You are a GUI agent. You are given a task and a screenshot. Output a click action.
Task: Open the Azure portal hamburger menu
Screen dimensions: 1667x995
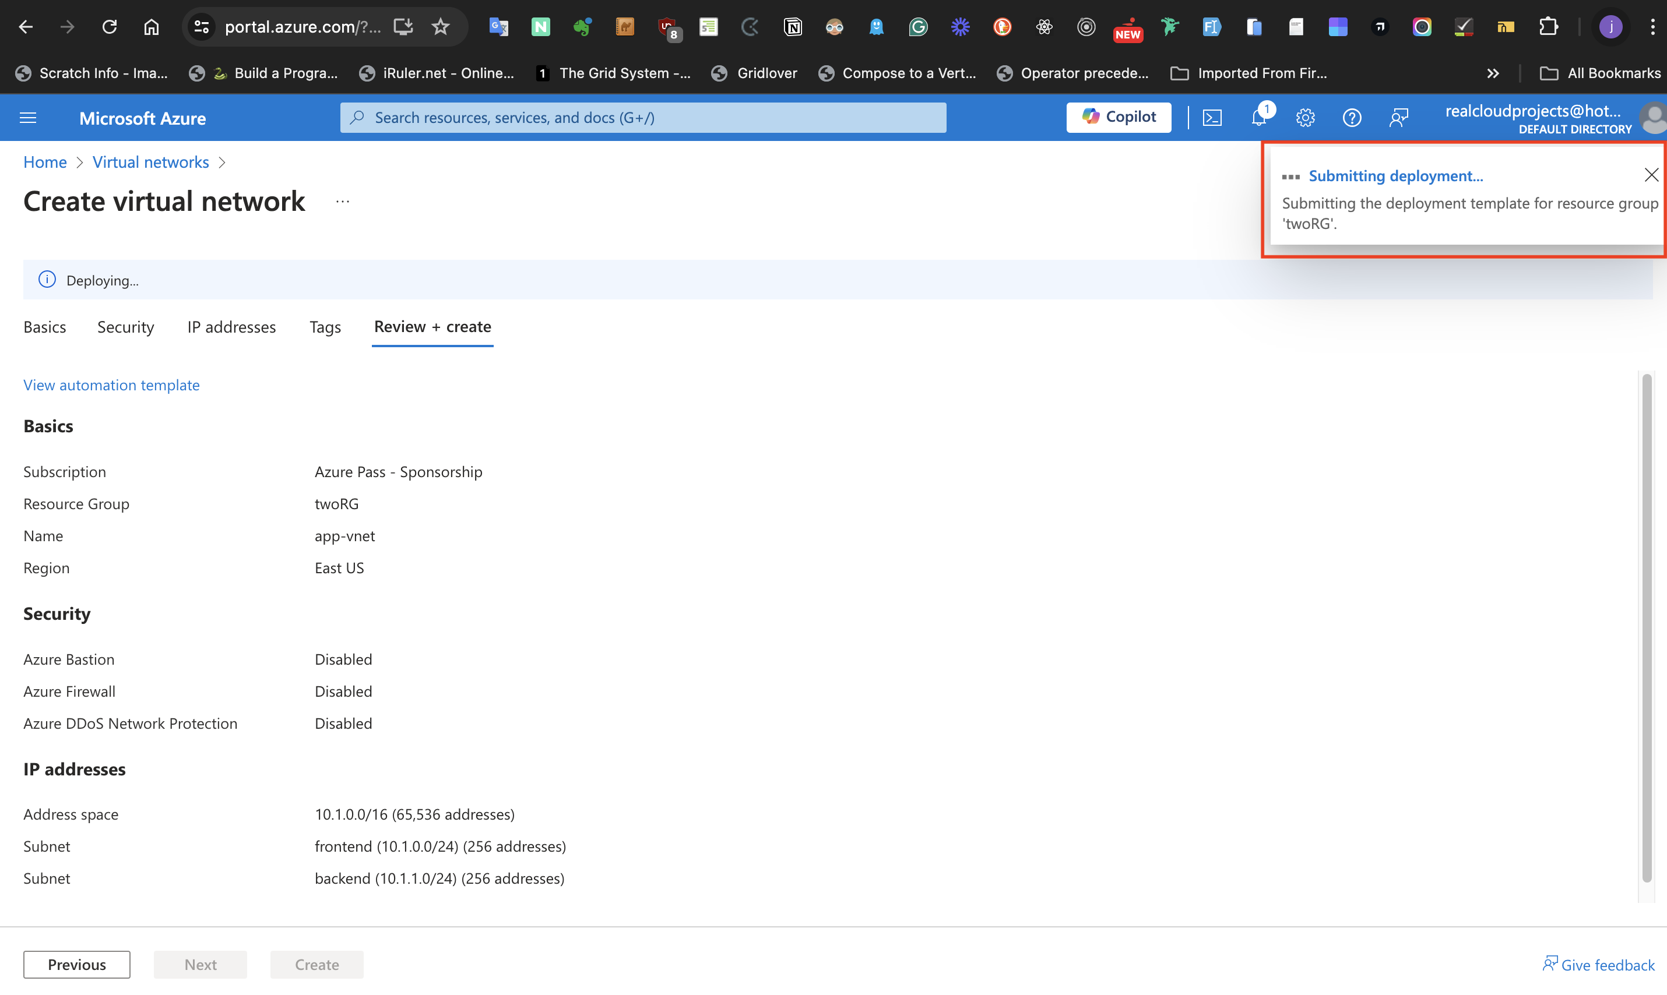click(x=28, y=118)
